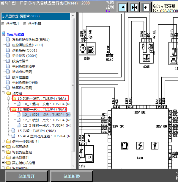Click sensor component 4005 in diagram
Viewport: 178px width, 182px height.
(147, 53)
